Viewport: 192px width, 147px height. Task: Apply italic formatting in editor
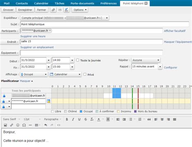point(73,119)
